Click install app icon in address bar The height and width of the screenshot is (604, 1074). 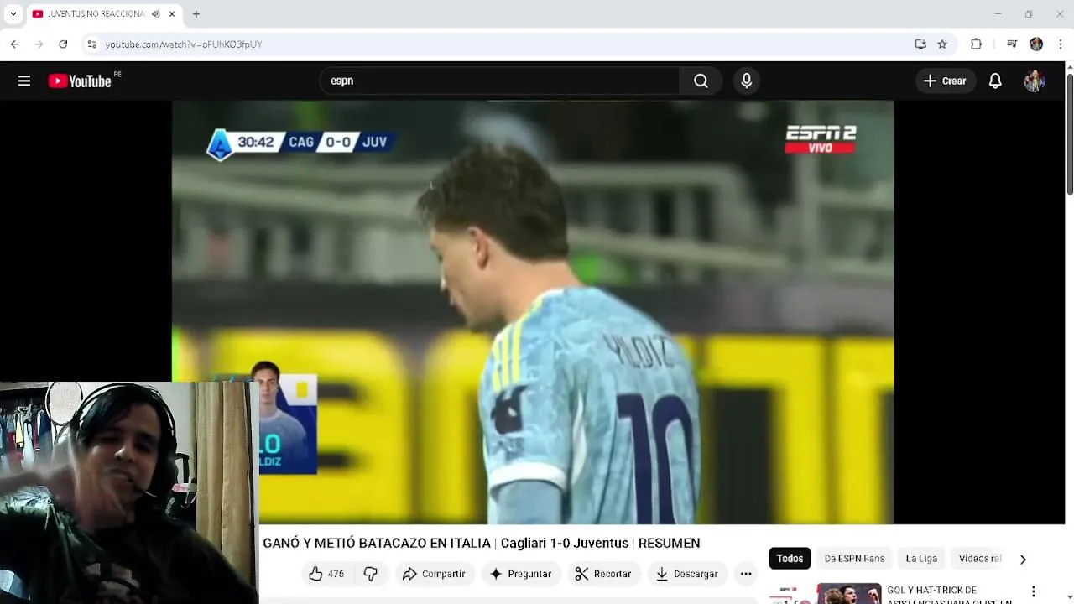coord(920,44)
